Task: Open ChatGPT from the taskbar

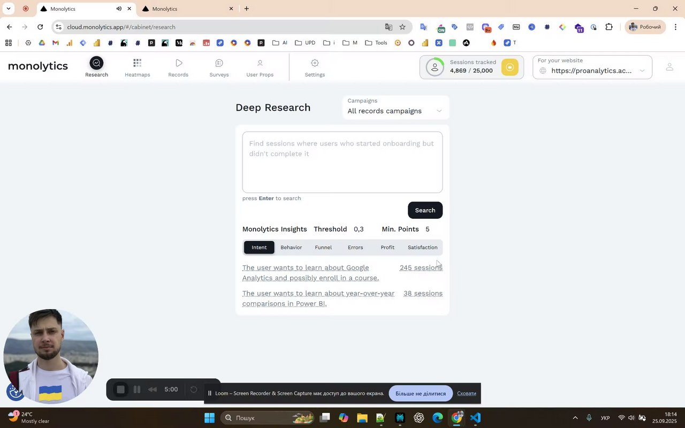Action: pos(419,418)
